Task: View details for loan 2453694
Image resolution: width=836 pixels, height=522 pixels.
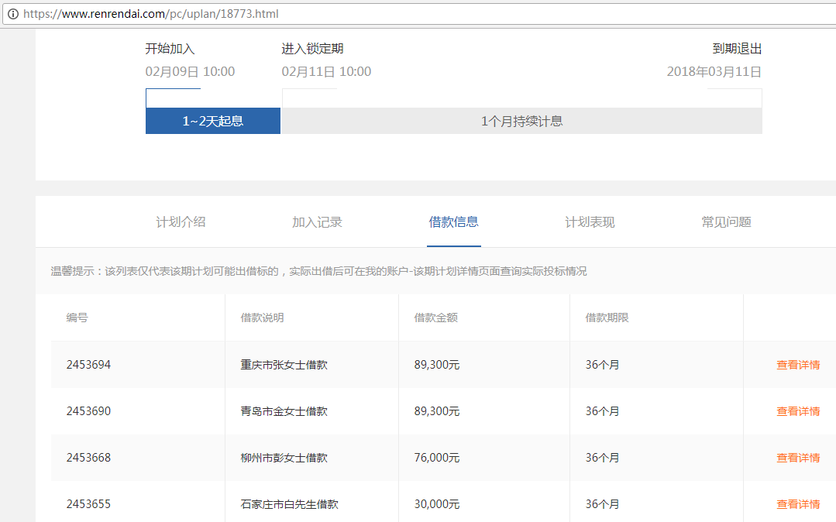Action: pos(798,365)
